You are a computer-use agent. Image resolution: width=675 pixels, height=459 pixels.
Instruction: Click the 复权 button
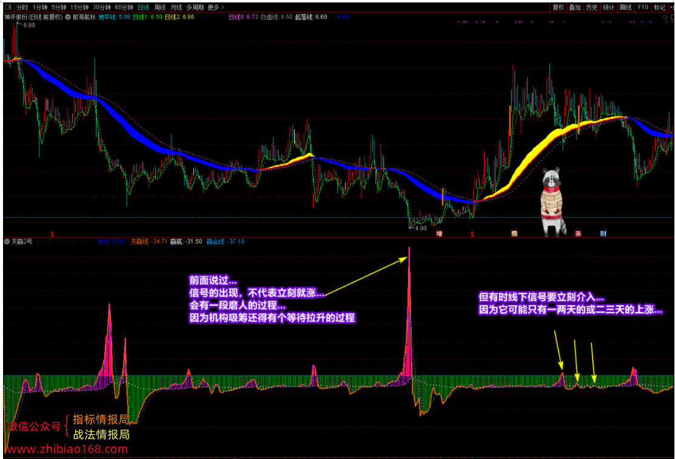pos(559,7)
